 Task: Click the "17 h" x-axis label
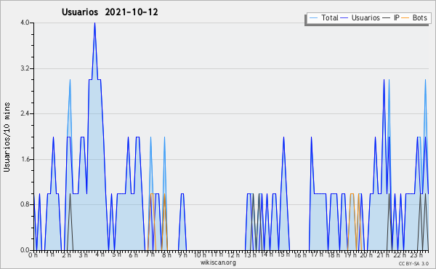pos(317,254)
